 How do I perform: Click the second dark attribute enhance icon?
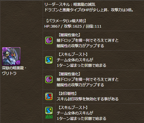tap(49, 79)
